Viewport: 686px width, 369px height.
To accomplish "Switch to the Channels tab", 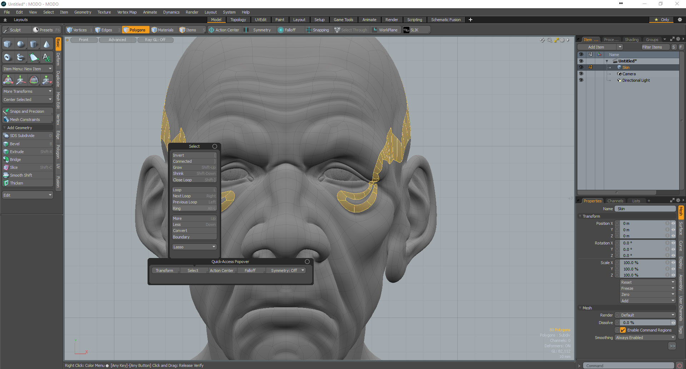I will 615,201.
